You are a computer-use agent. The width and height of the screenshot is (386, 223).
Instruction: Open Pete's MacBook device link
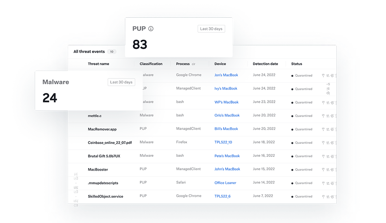(x=227, y=156)
